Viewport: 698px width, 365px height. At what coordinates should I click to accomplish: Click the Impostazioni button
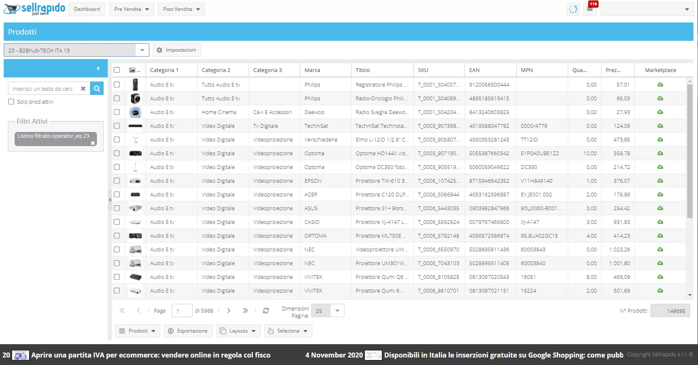(176, 50)
